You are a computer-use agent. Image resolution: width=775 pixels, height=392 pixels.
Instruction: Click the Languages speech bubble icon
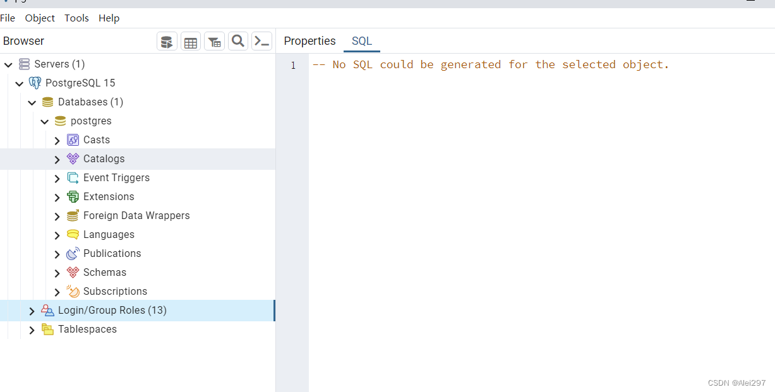tap(73, 235)
